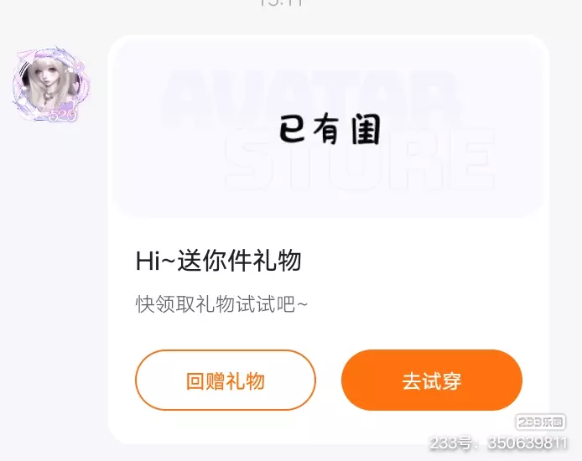This screenshot has height=461, width=582.
Task: Click the 233乐园 watermark logo
Action: pos(540,422)
